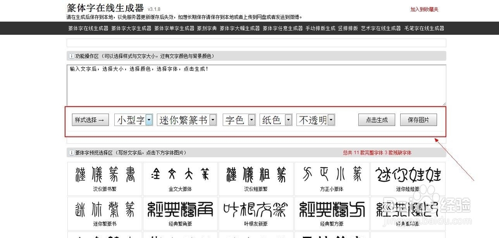499x238 pixels.
Task: Open the 小型字 size dropdown
Action: click(134, 120)
